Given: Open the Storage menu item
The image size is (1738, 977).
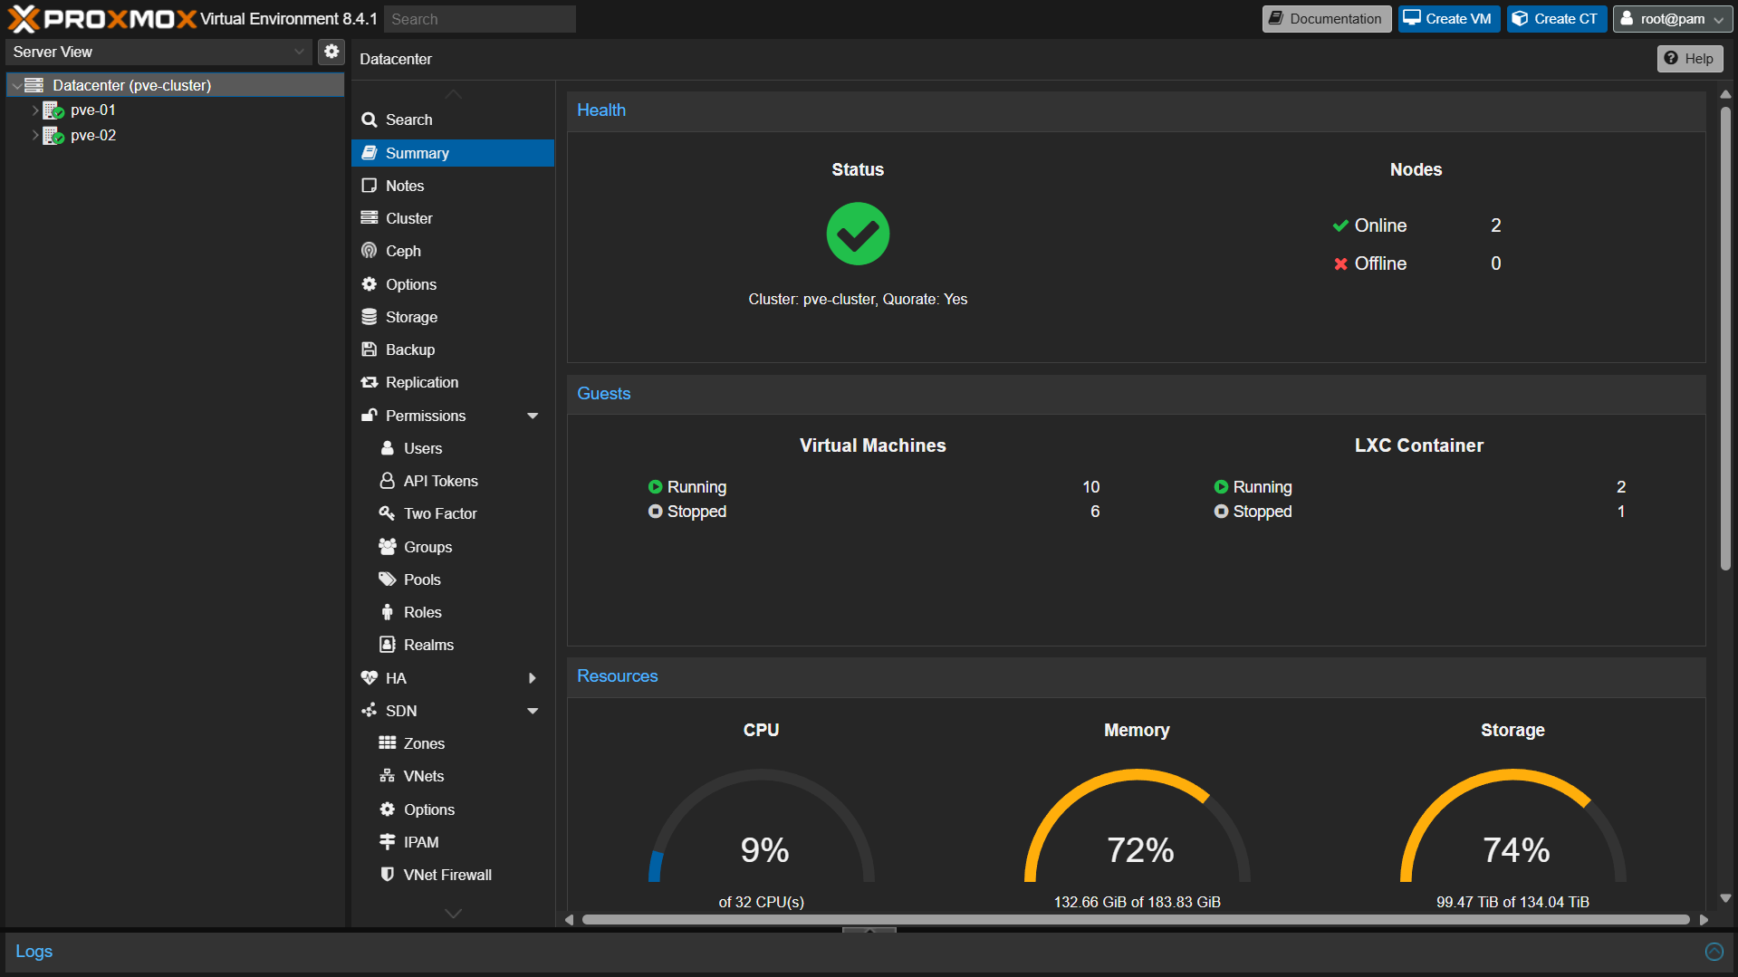Looking at the screenshot, I should 453,317.
